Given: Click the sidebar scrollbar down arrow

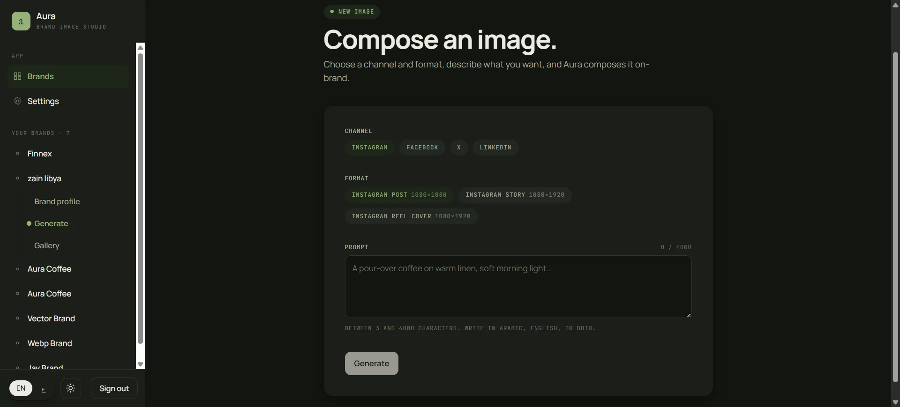Looking at the screenshot, I should (x=140, y=364).
